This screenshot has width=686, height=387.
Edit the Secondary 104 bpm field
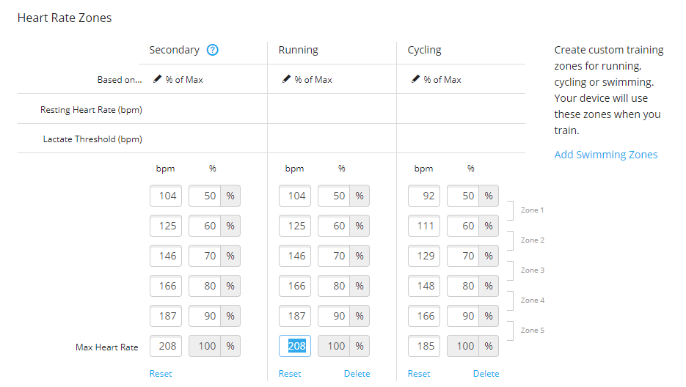coord(166,196)
